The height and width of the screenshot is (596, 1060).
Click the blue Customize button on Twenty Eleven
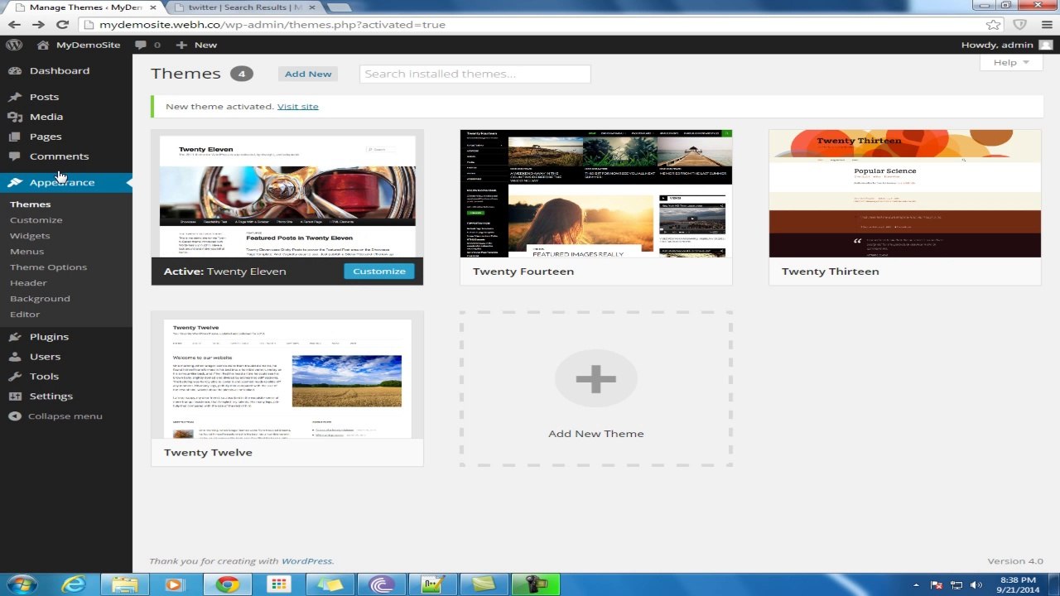(379, 272)
